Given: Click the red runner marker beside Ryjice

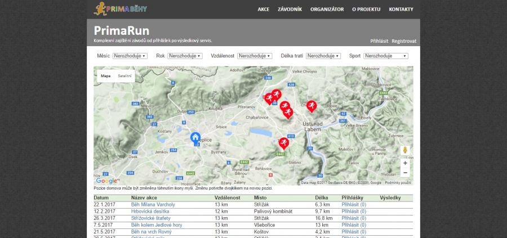Looking at the screenshot, I should coord(312,106).
